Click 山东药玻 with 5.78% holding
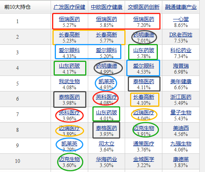This screenshot has width=205, height=172. click(x=144, y=50)
